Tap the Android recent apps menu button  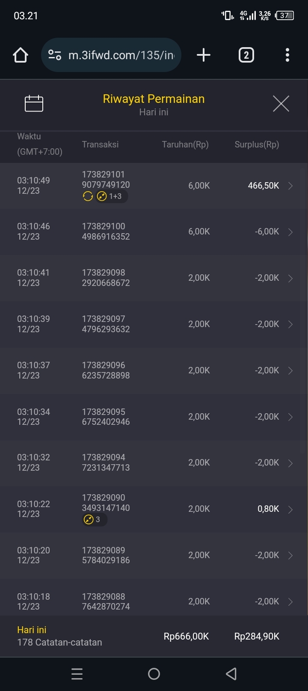point(77,674)
